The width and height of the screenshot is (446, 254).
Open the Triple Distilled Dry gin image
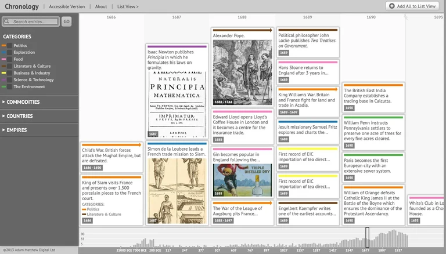tap(242, 179)
